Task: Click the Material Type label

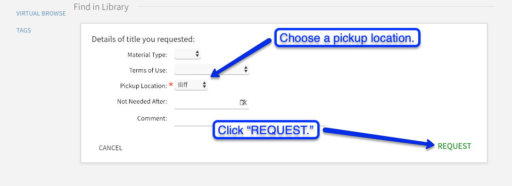Action: tap(147, 55)
